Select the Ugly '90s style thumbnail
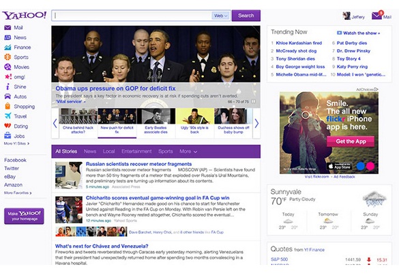 194,123
